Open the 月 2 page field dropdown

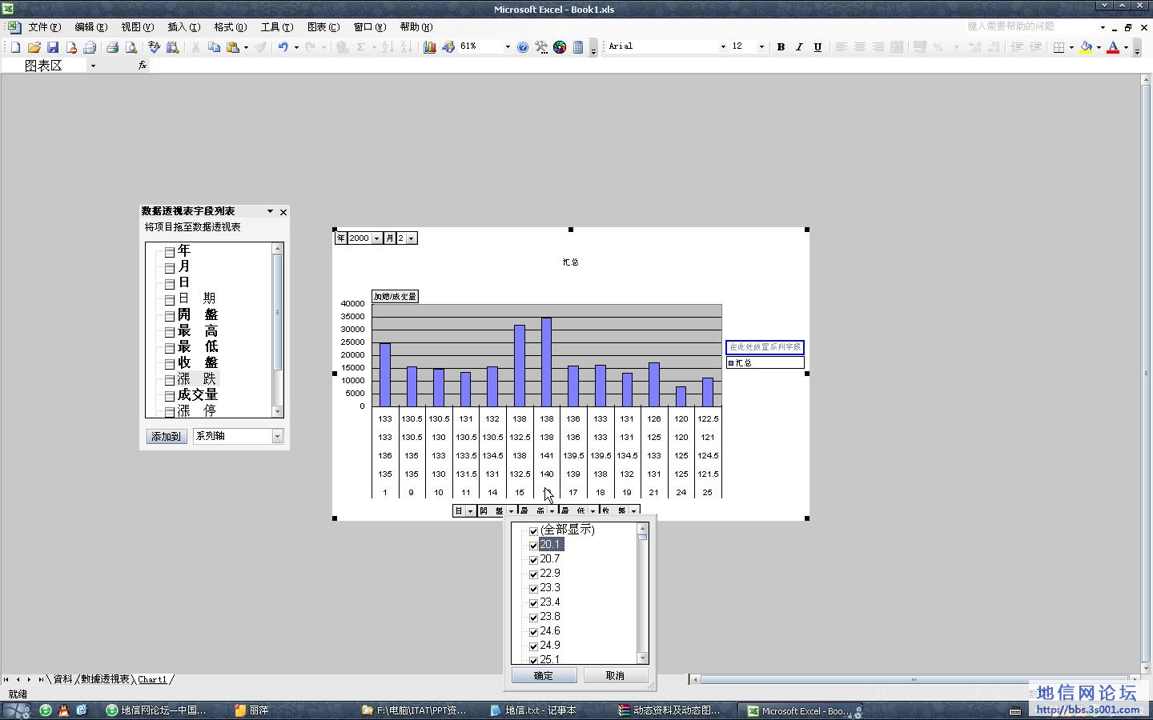pyautogui.click(x=411, y=238)
